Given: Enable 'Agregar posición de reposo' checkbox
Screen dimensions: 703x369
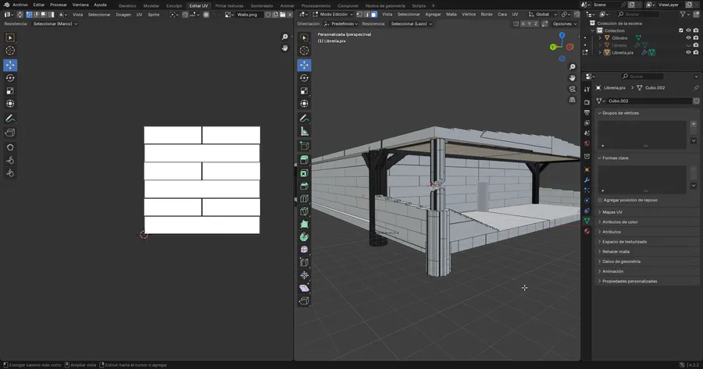Looking at the screenshot, I should 599,200.
